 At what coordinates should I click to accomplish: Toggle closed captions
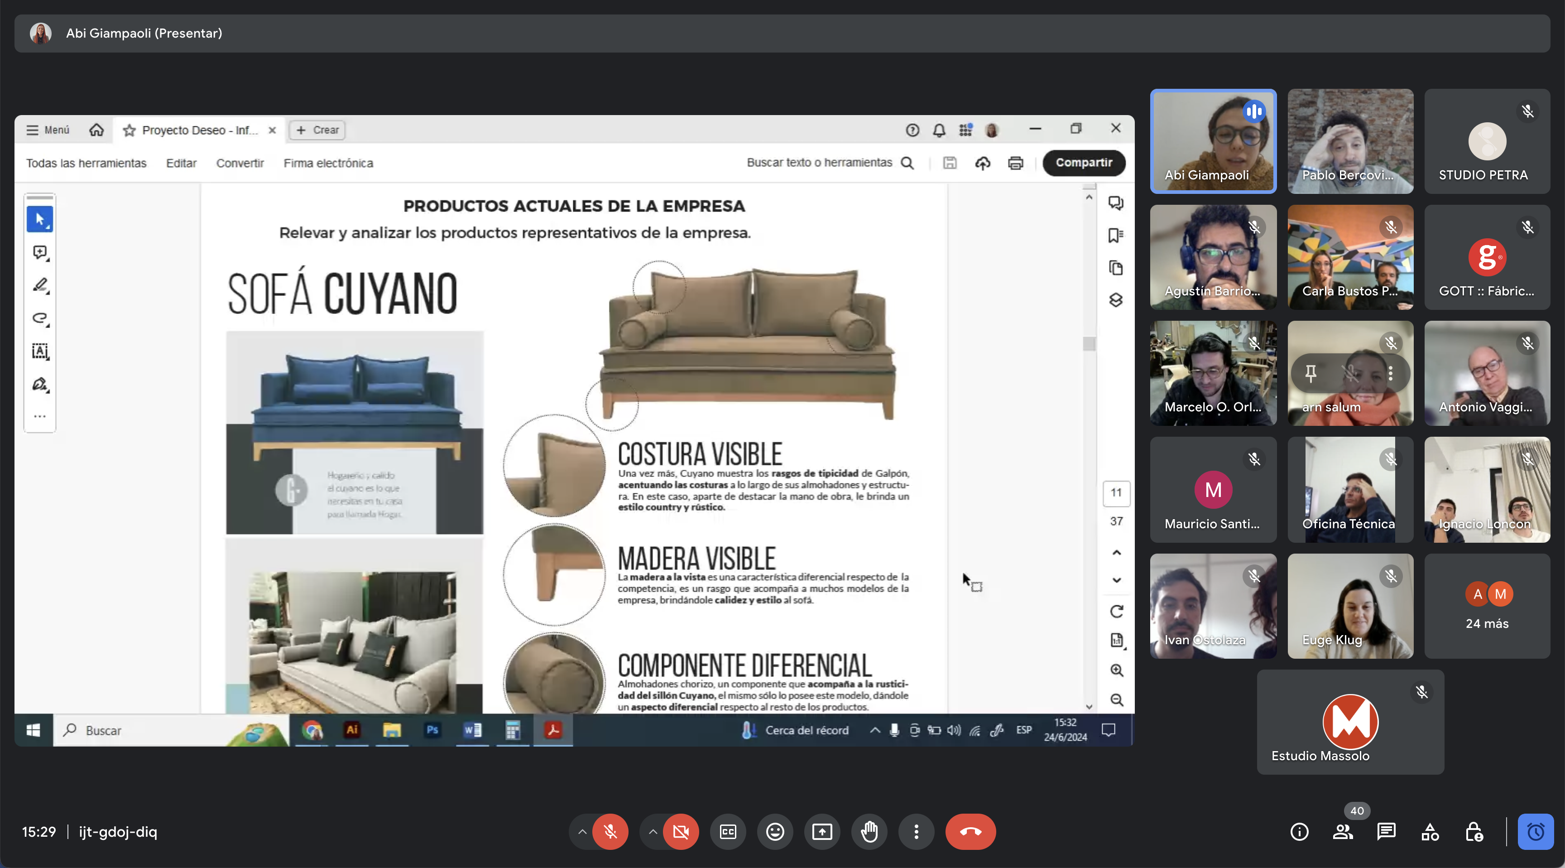pos(728,831)
